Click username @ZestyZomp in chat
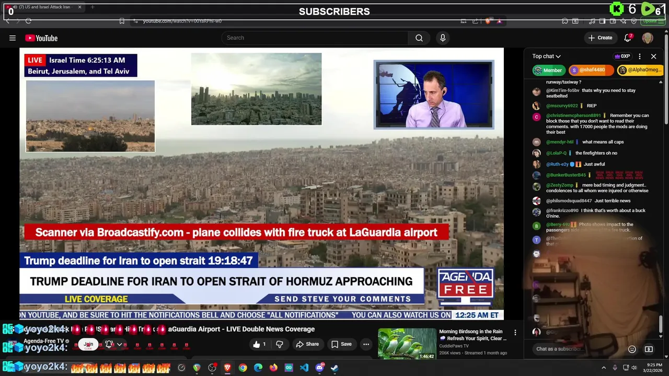 [x=560, y=185]
